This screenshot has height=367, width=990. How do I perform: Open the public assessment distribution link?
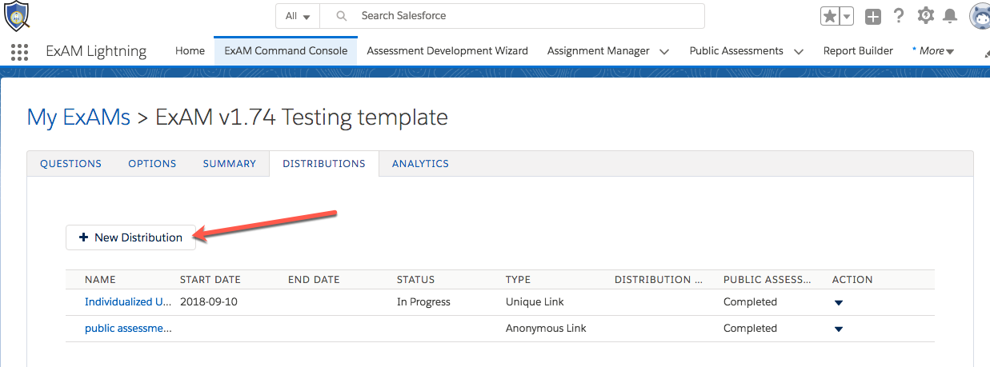click(x=128, y=329)
